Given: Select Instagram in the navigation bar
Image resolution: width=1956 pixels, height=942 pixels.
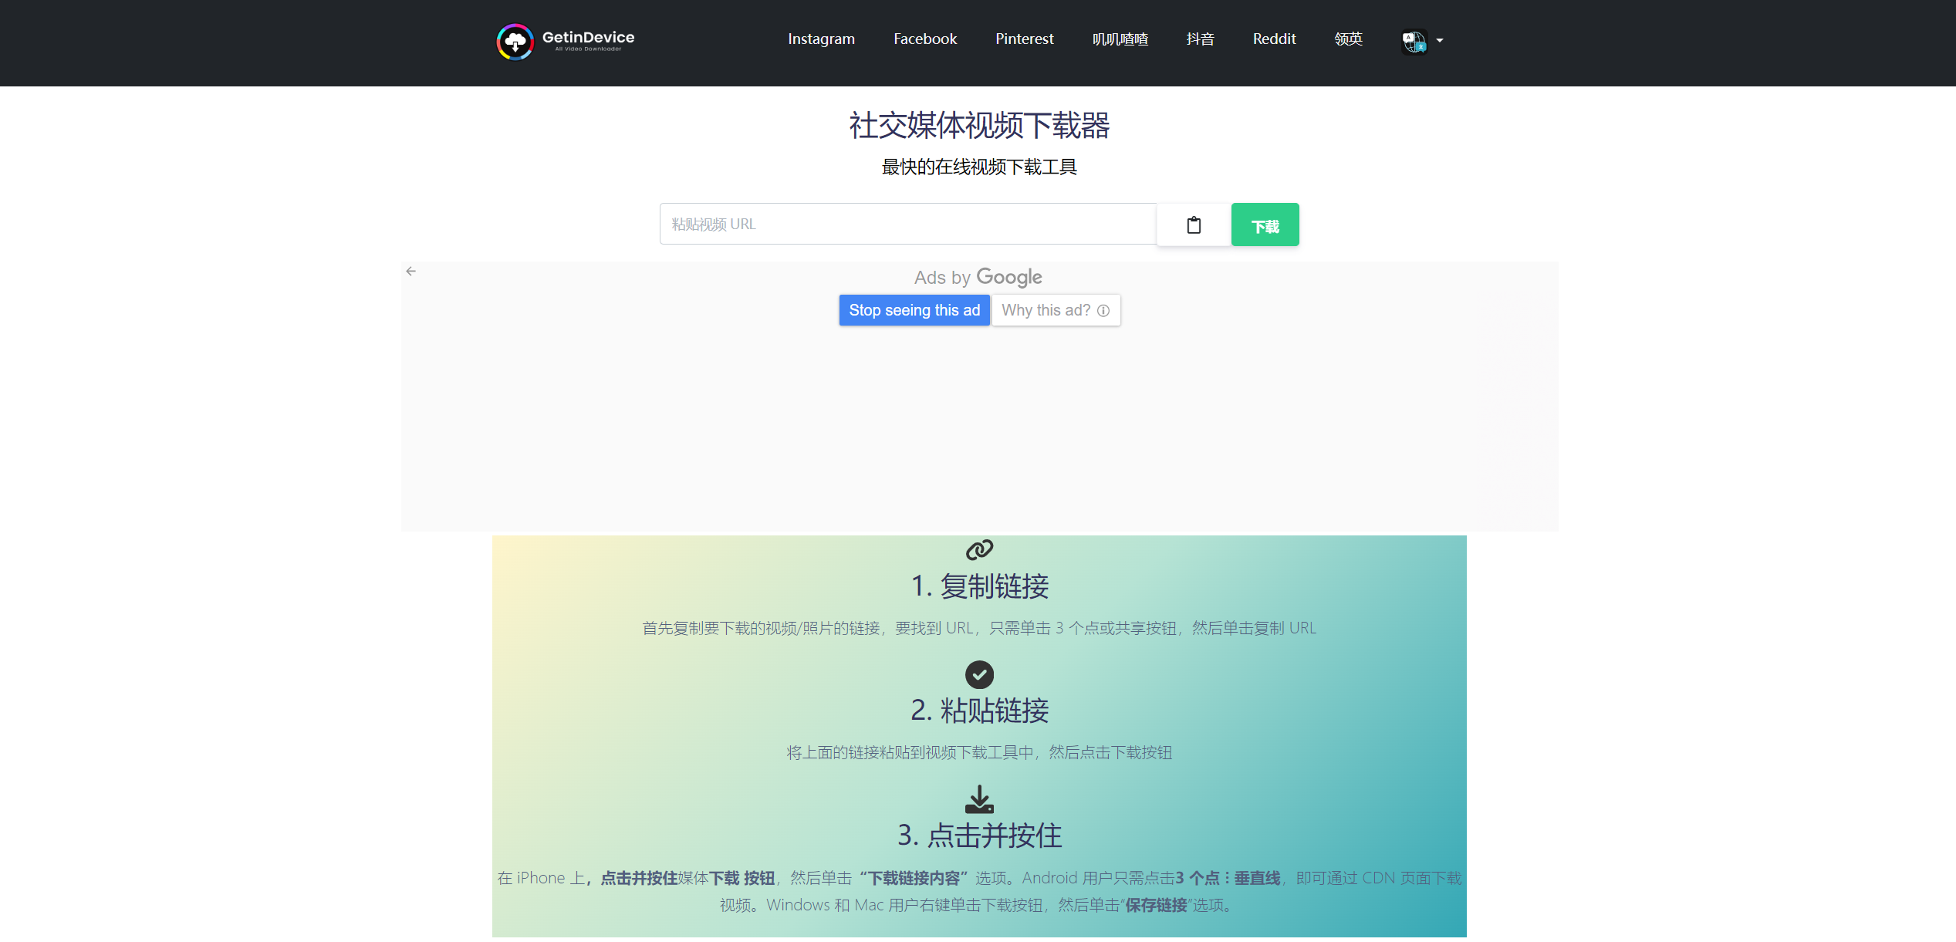Looking at the screenshot, I should click(820, 39).
